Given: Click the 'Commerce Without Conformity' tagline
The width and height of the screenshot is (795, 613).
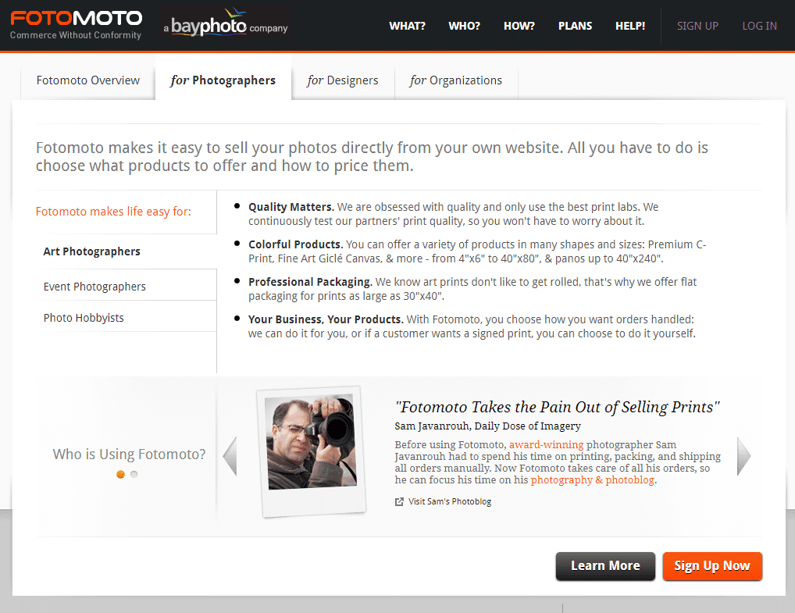Looking at the screenshot, I should click(x=76, y=35).
